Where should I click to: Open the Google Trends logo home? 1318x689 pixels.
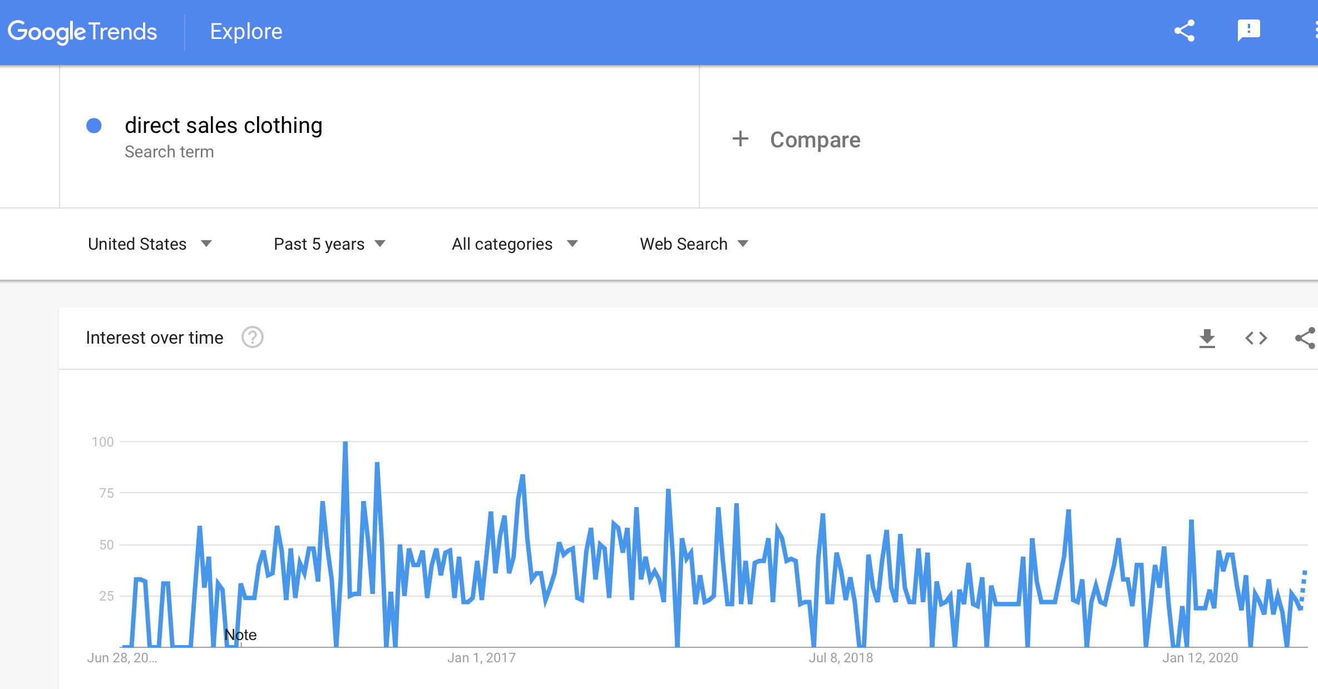click(82, 32)
